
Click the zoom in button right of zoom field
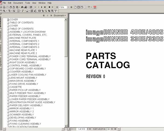coord(71,7)
